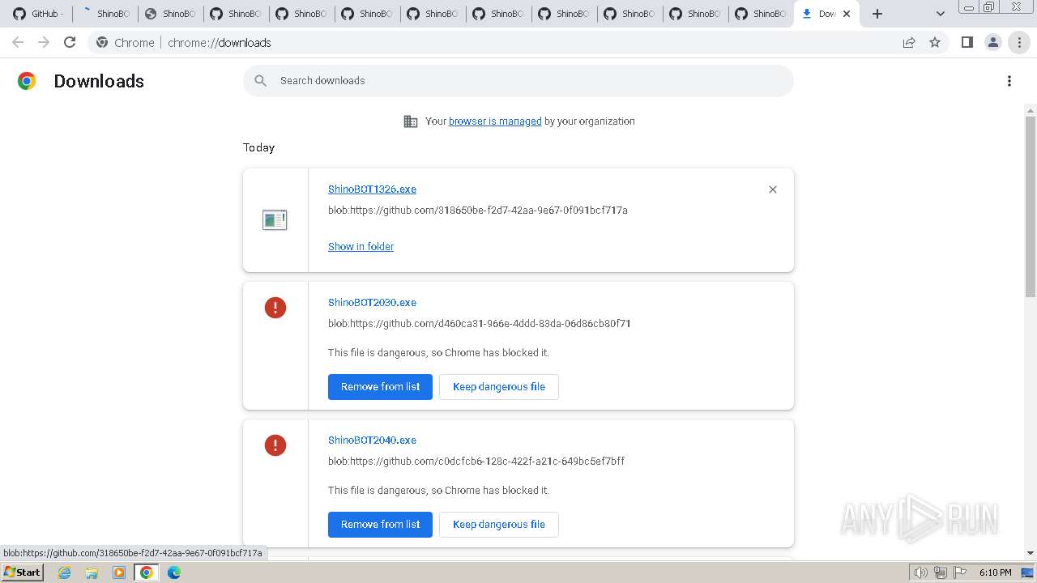Expand the tab search dropdown arrow
Image resolution: width=1037 pixels, height=583 pixels.
pyautogui.click(x=940, y=14)
